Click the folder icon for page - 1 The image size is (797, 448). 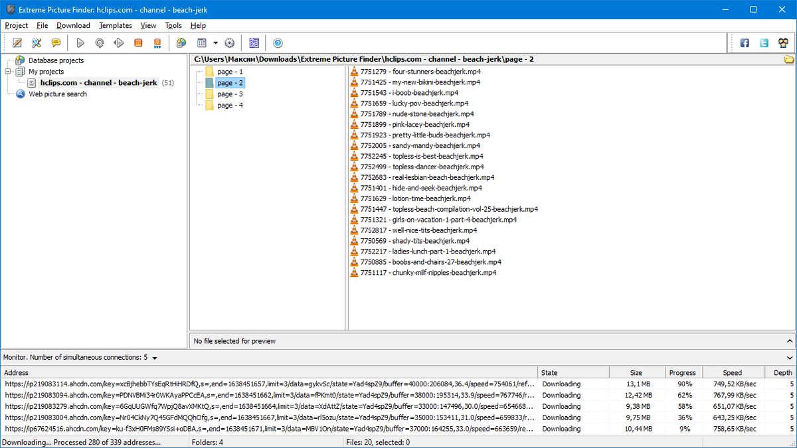tap(209, 72)
